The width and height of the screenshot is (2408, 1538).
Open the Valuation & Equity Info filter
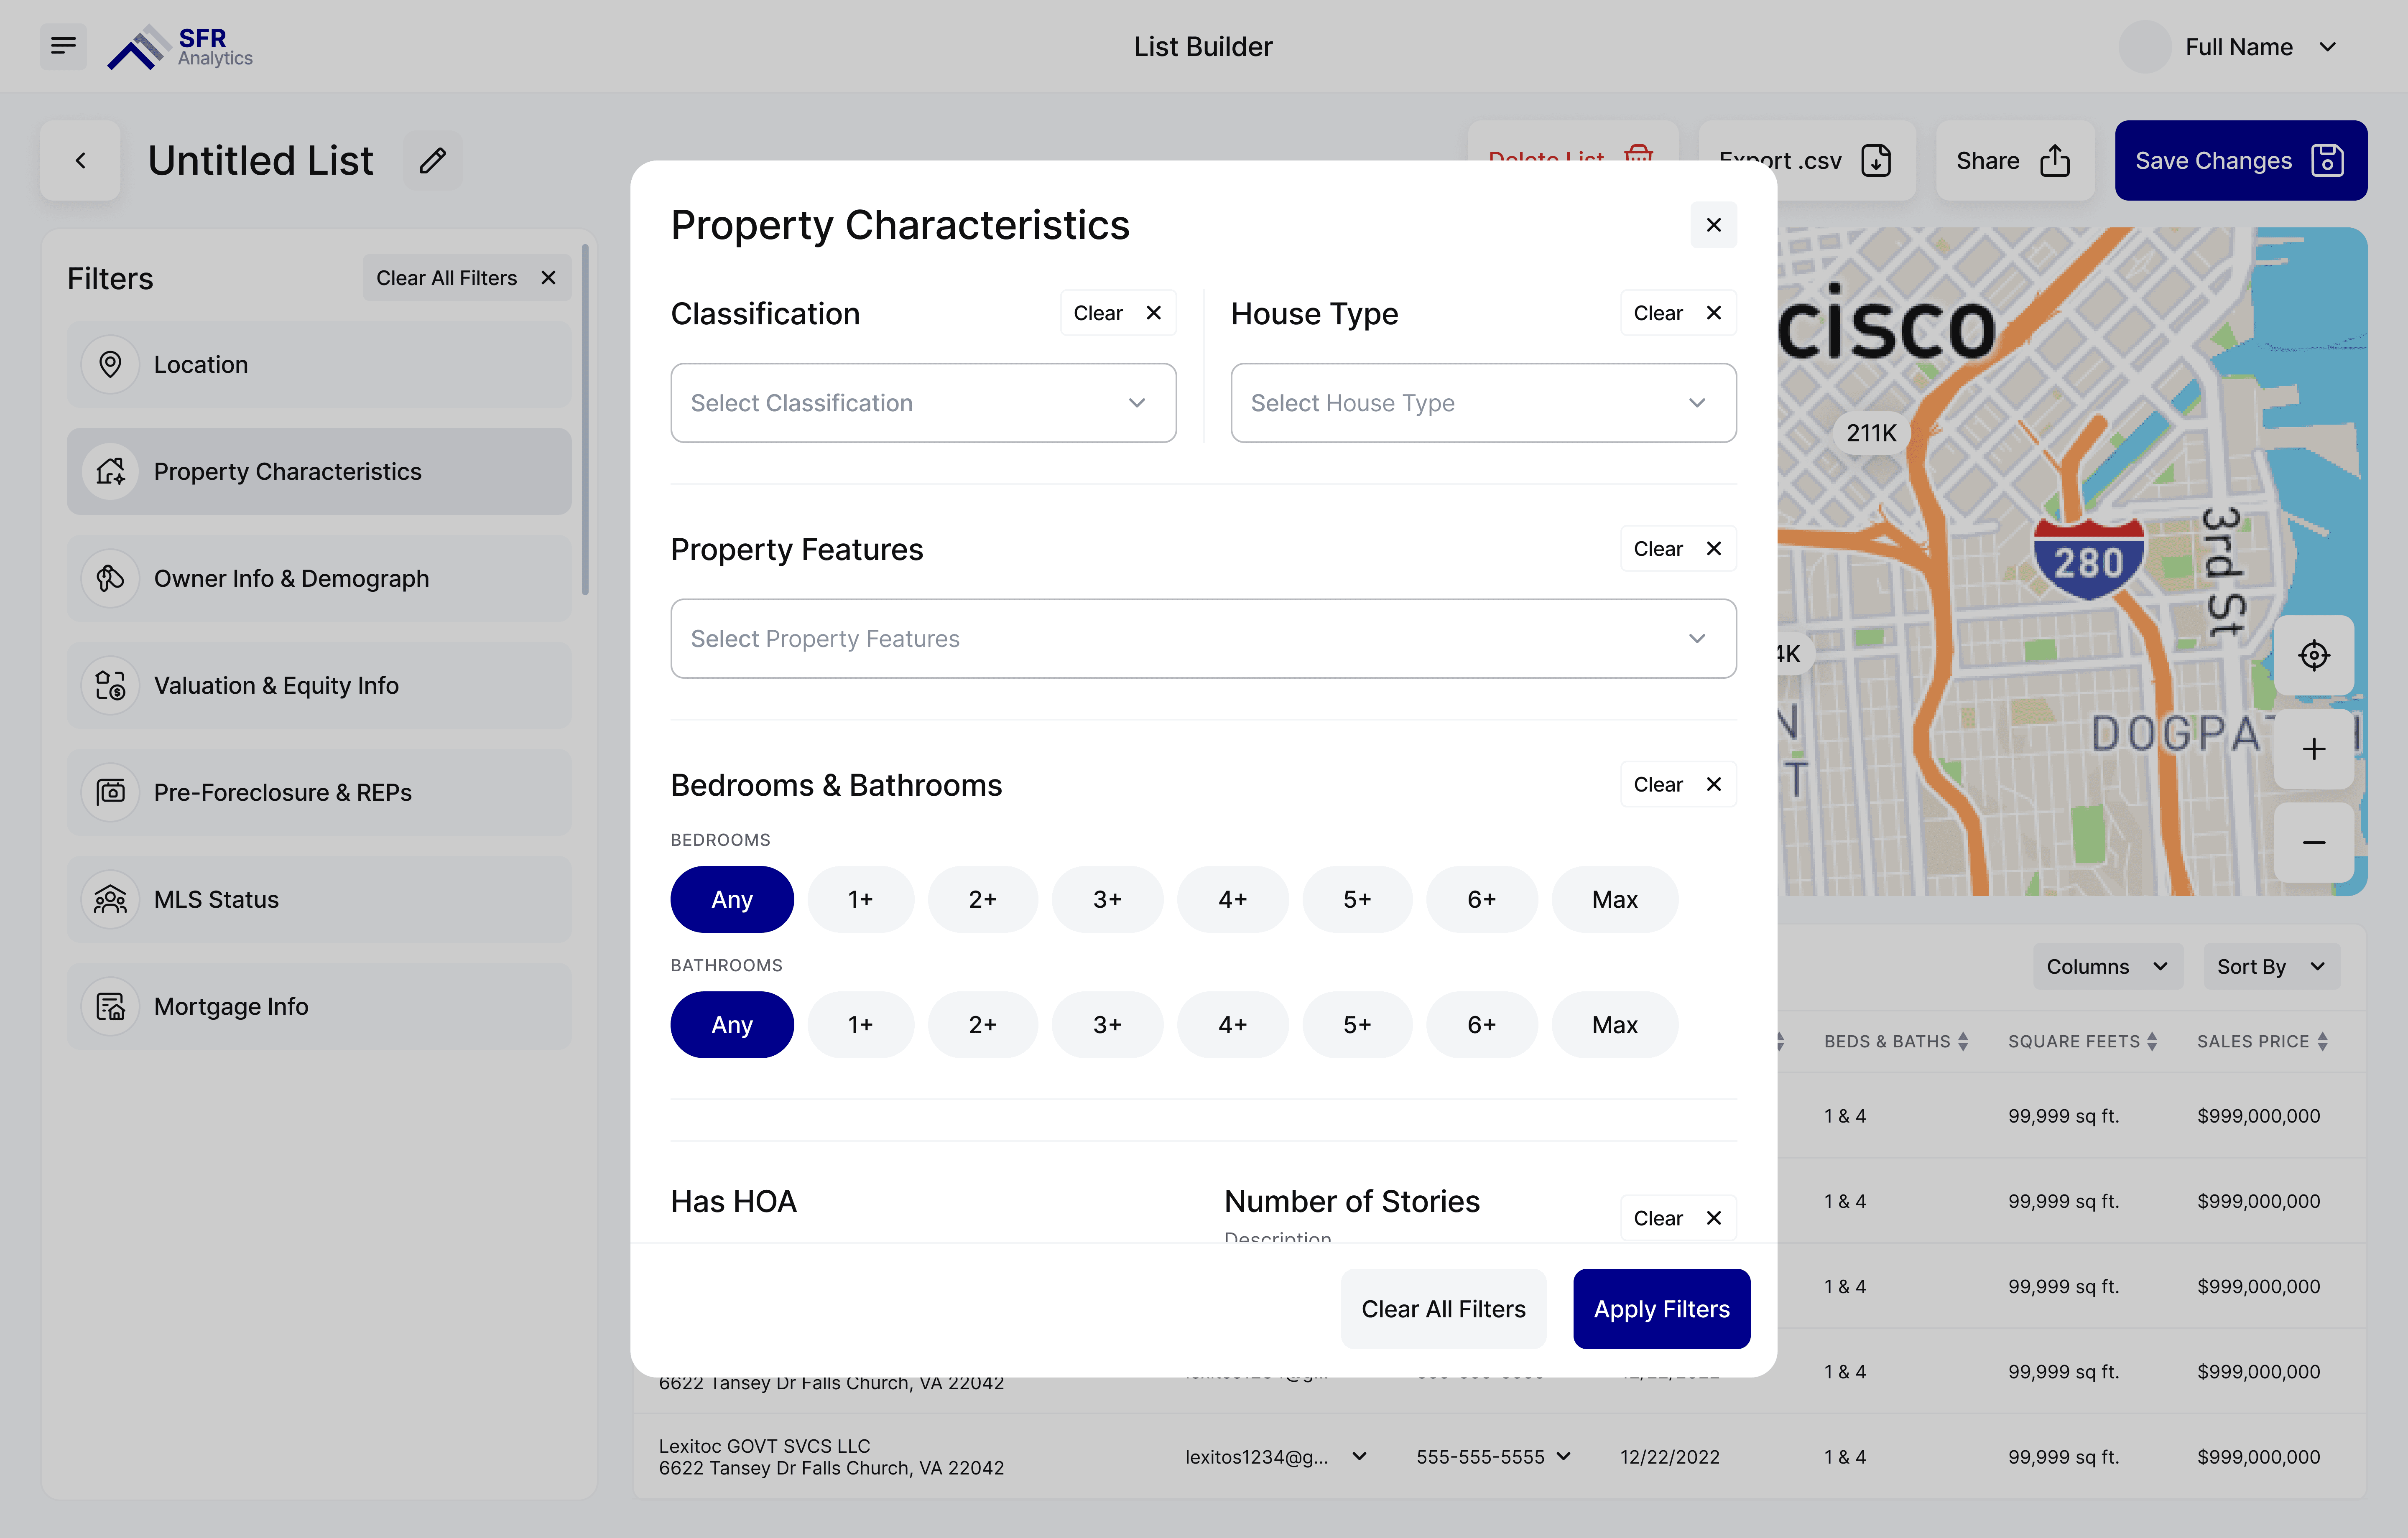[319, 685]
